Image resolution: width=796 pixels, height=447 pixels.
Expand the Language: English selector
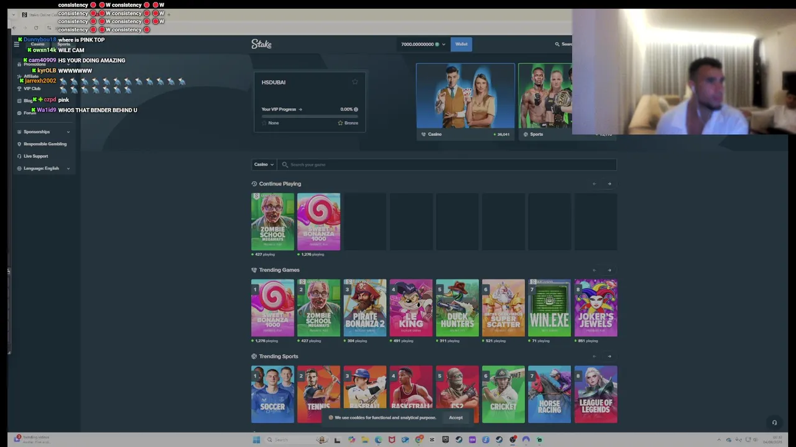point(44,168)
